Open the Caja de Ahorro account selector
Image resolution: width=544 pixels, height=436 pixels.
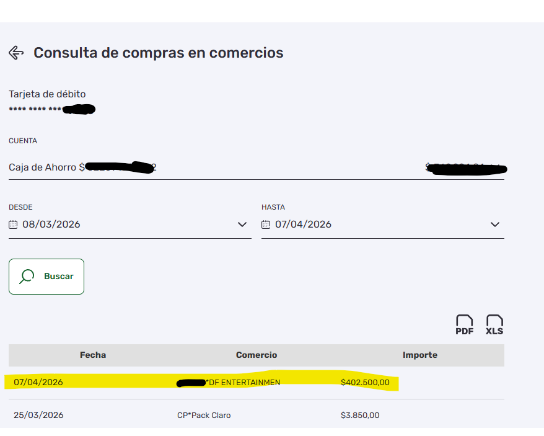257,167
